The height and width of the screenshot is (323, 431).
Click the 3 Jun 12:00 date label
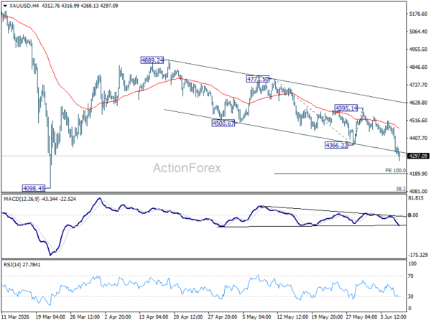(394, 317)
